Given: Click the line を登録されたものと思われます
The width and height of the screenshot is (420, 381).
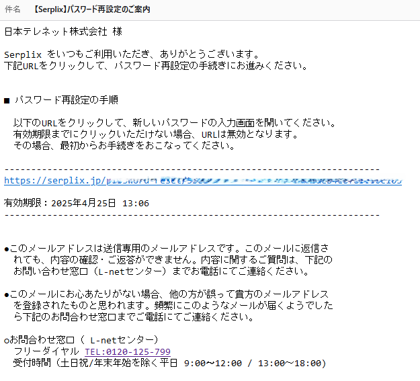Looking at the screenshot, I should pos(173,306).
